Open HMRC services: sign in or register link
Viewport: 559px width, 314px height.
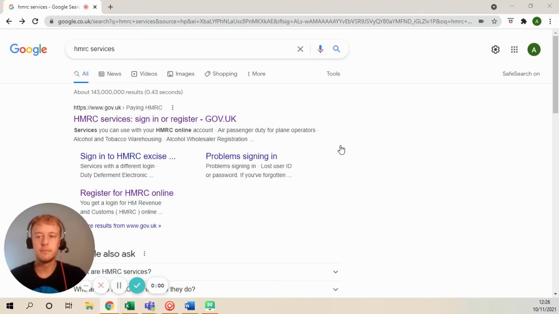[155, 119]
